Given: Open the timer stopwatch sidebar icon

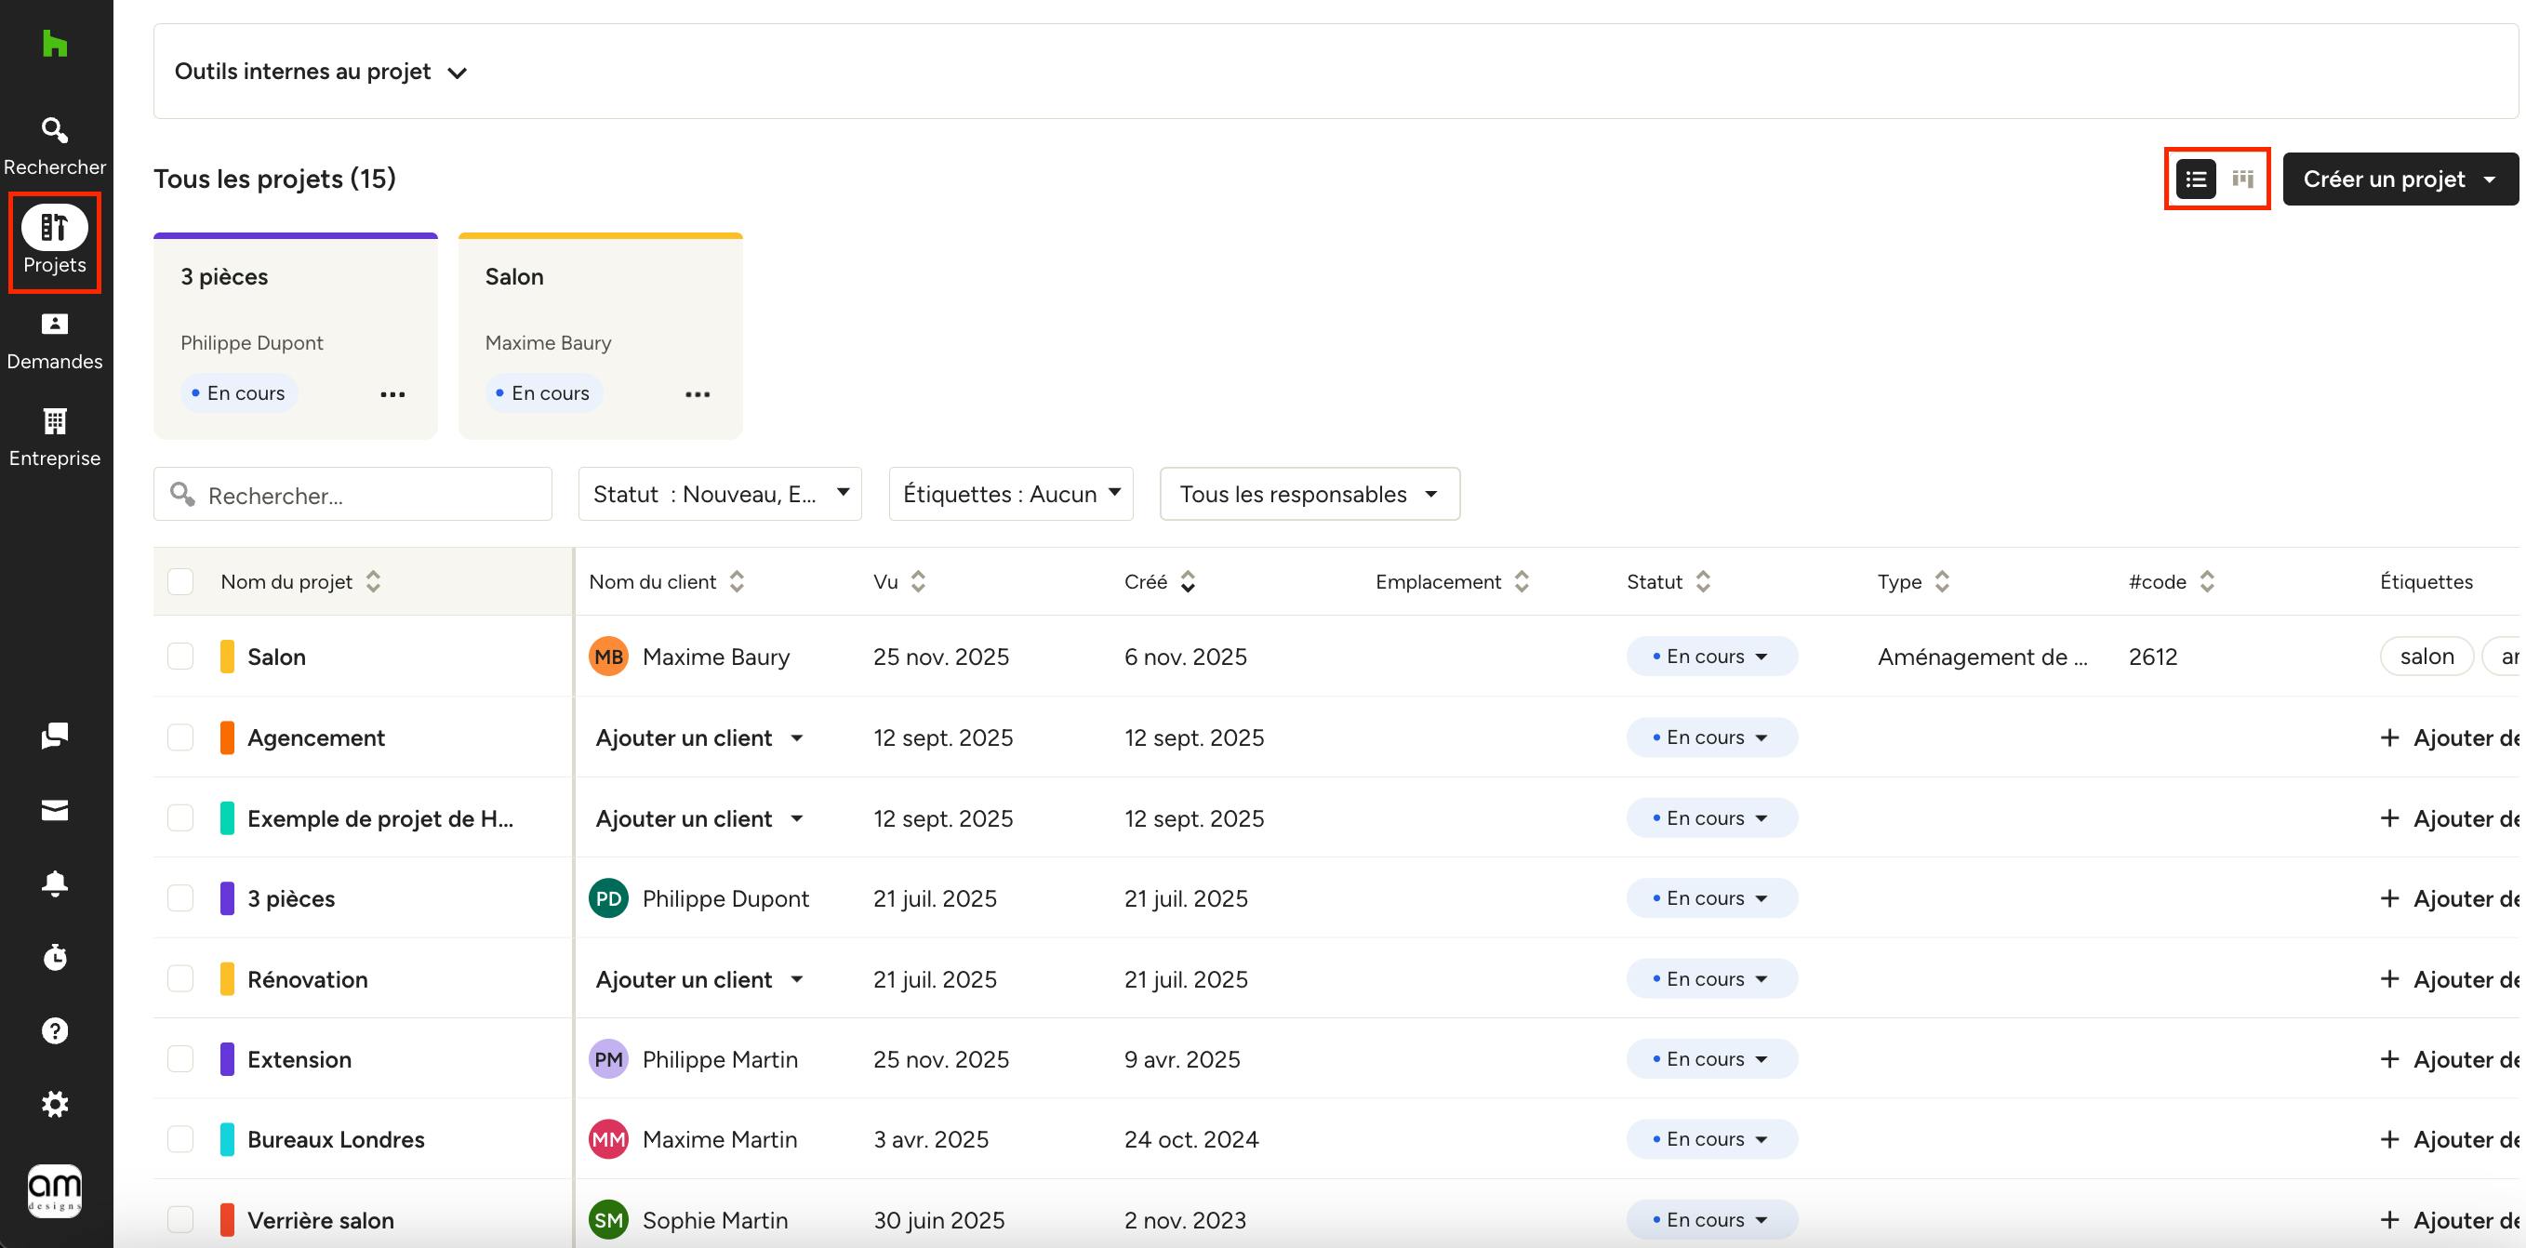Looking at the screenshot, I should pos(55,957).
